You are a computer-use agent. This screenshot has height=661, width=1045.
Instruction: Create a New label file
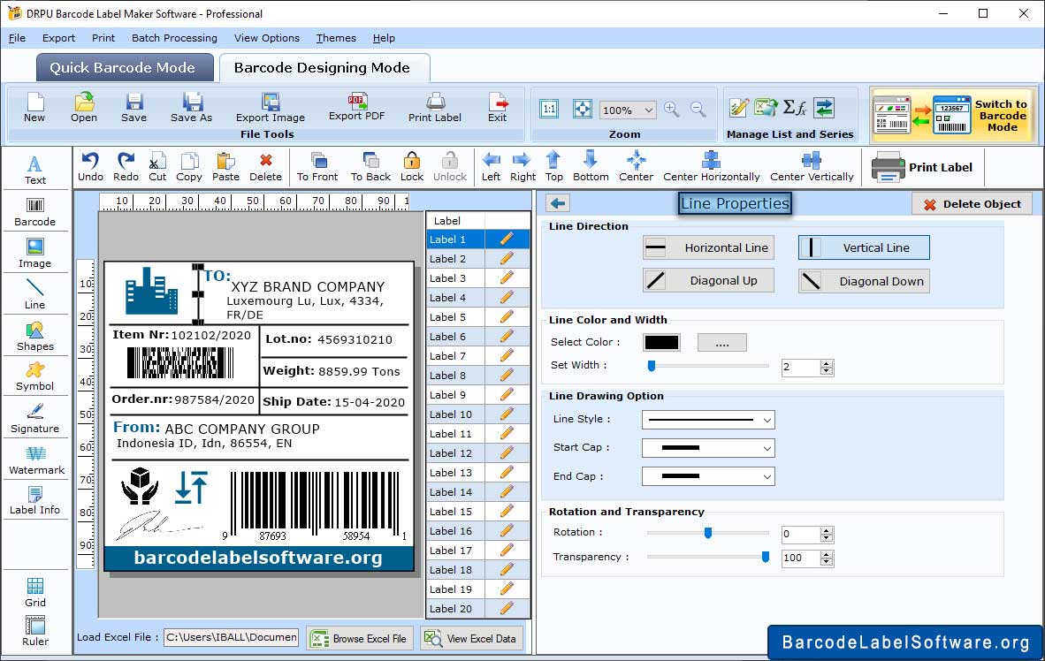(34, 108)
